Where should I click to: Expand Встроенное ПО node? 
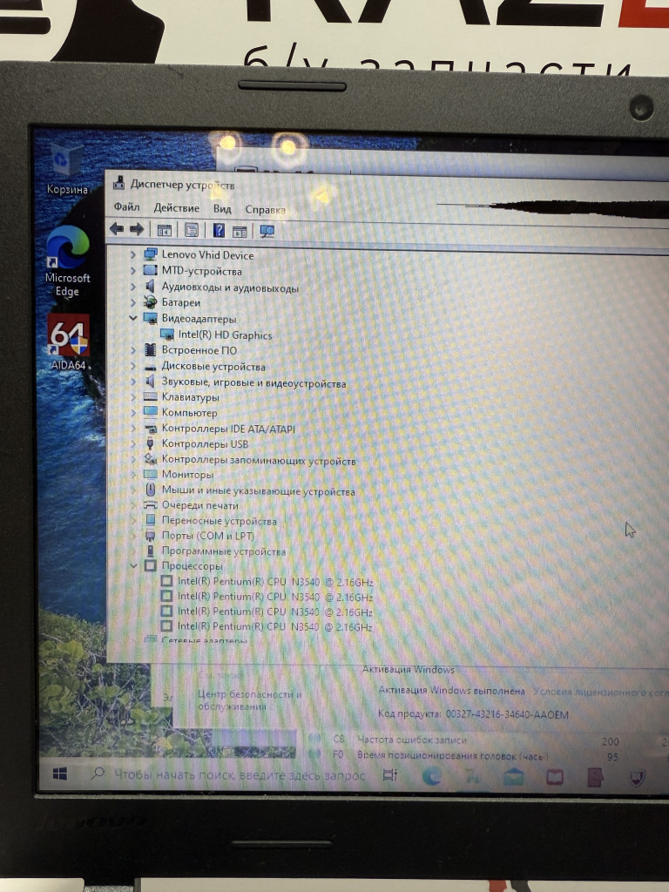coord(133,349)
